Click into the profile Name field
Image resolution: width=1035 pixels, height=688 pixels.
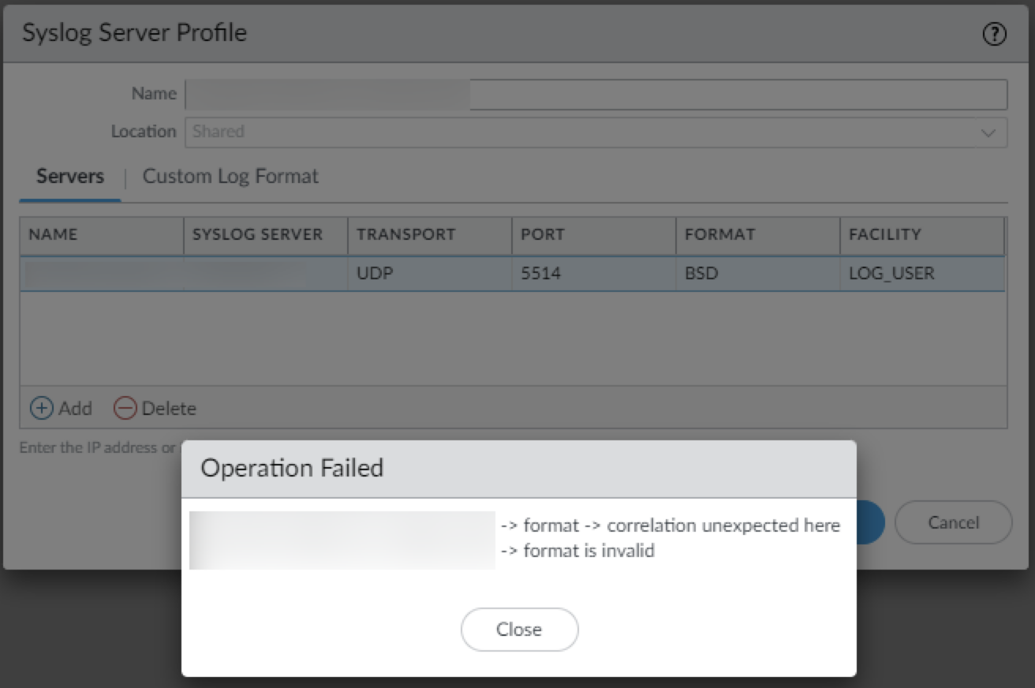tap(596, 94)
